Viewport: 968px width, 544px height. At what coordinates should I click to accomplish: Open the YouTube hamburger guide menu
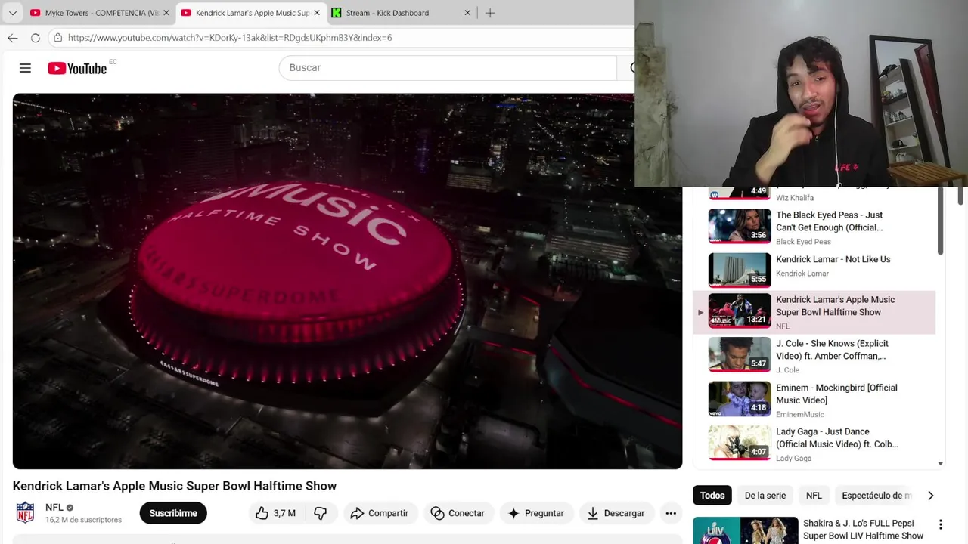(25, 68)
